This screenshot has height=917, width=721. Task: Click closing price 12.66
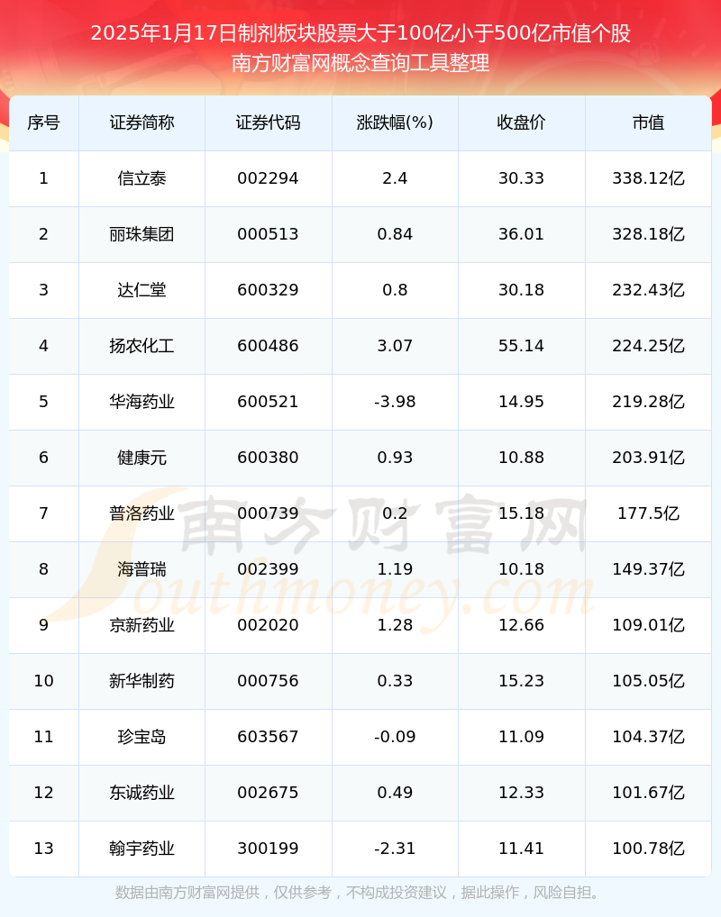coord(522,625)
